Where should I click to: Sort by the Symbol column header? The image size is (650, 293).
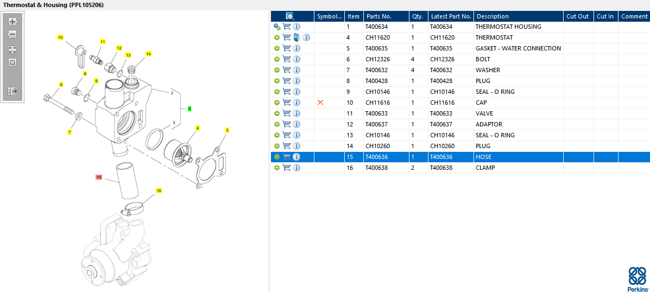329,16
